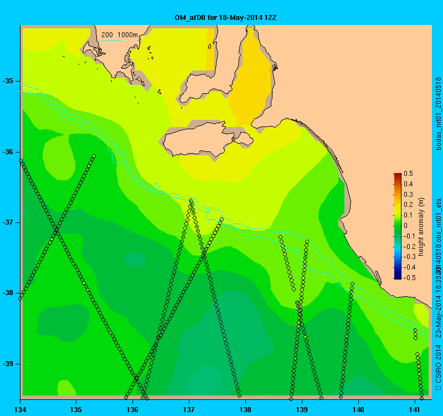This screenshot has width=443, height=416.
Task: Click the '0.1' colorbar tick label
Action: click(408, 215)
